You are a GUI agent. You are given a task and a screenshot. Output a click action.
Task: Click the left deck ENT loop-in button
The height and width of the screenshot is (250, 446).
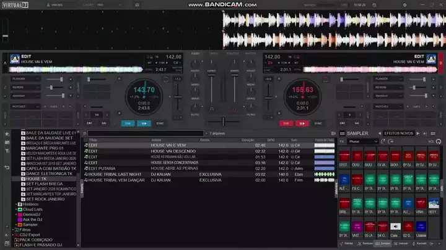click(x=89, y=123)
